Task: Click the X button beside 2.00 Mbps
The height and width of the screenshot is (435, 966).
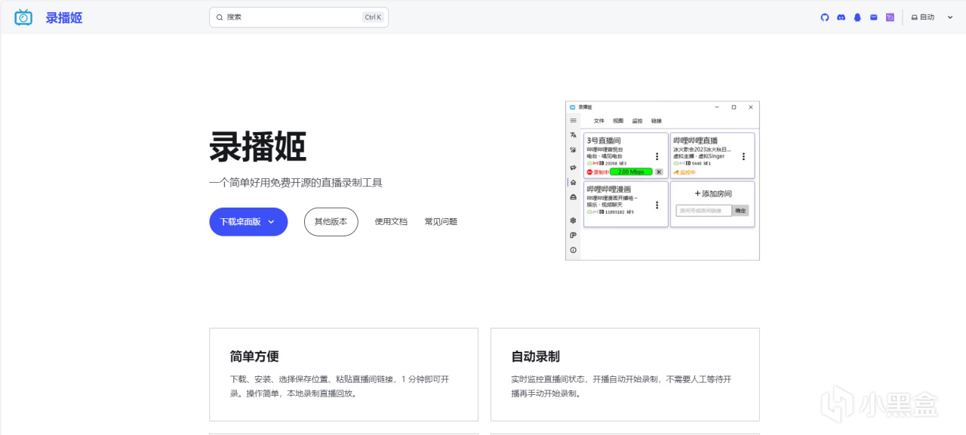Action: coord(659,172)
